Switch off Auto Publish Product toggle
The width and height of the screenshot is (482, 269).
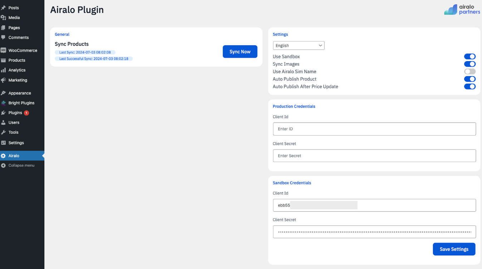pyautogui.click(x=470, y=79)
